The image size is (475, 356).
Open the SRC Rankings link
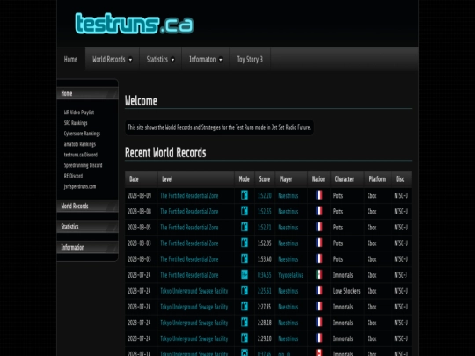pyautogui.click(x=76, y=123)
